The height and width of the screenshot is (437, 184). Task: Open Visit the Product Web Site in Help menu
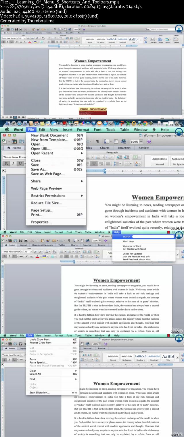pos(136,257)
